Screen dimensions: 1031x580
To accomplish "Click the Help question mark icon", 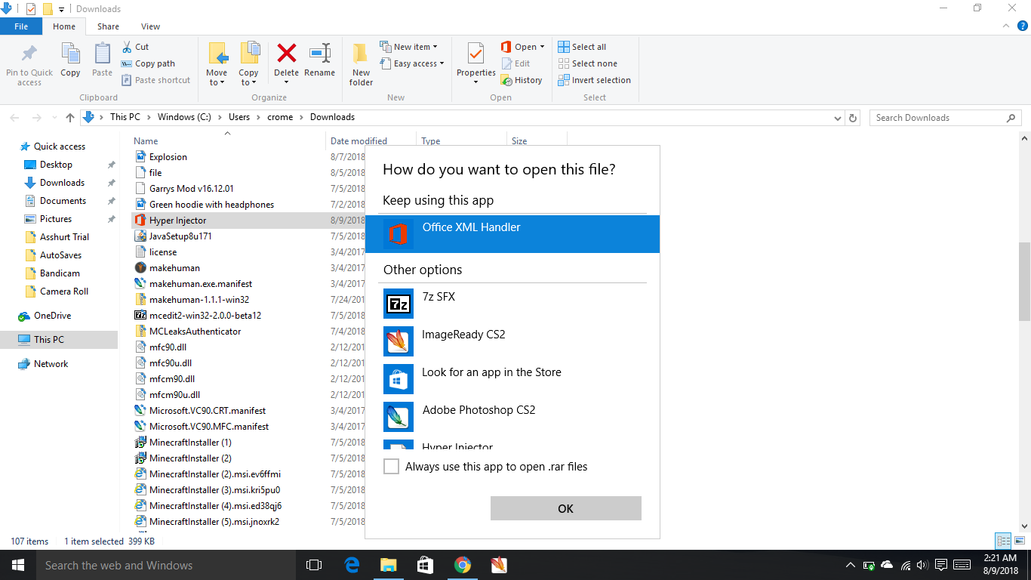I will click(1023, 26).
